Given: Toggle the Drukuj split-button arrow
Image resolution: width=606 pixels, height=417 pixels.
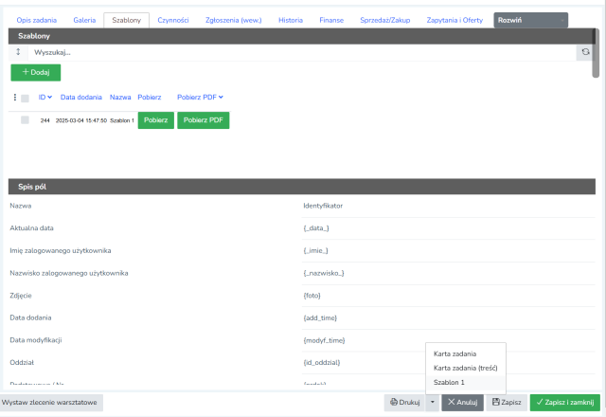Looking at the screenshot, I should (433, 402).
